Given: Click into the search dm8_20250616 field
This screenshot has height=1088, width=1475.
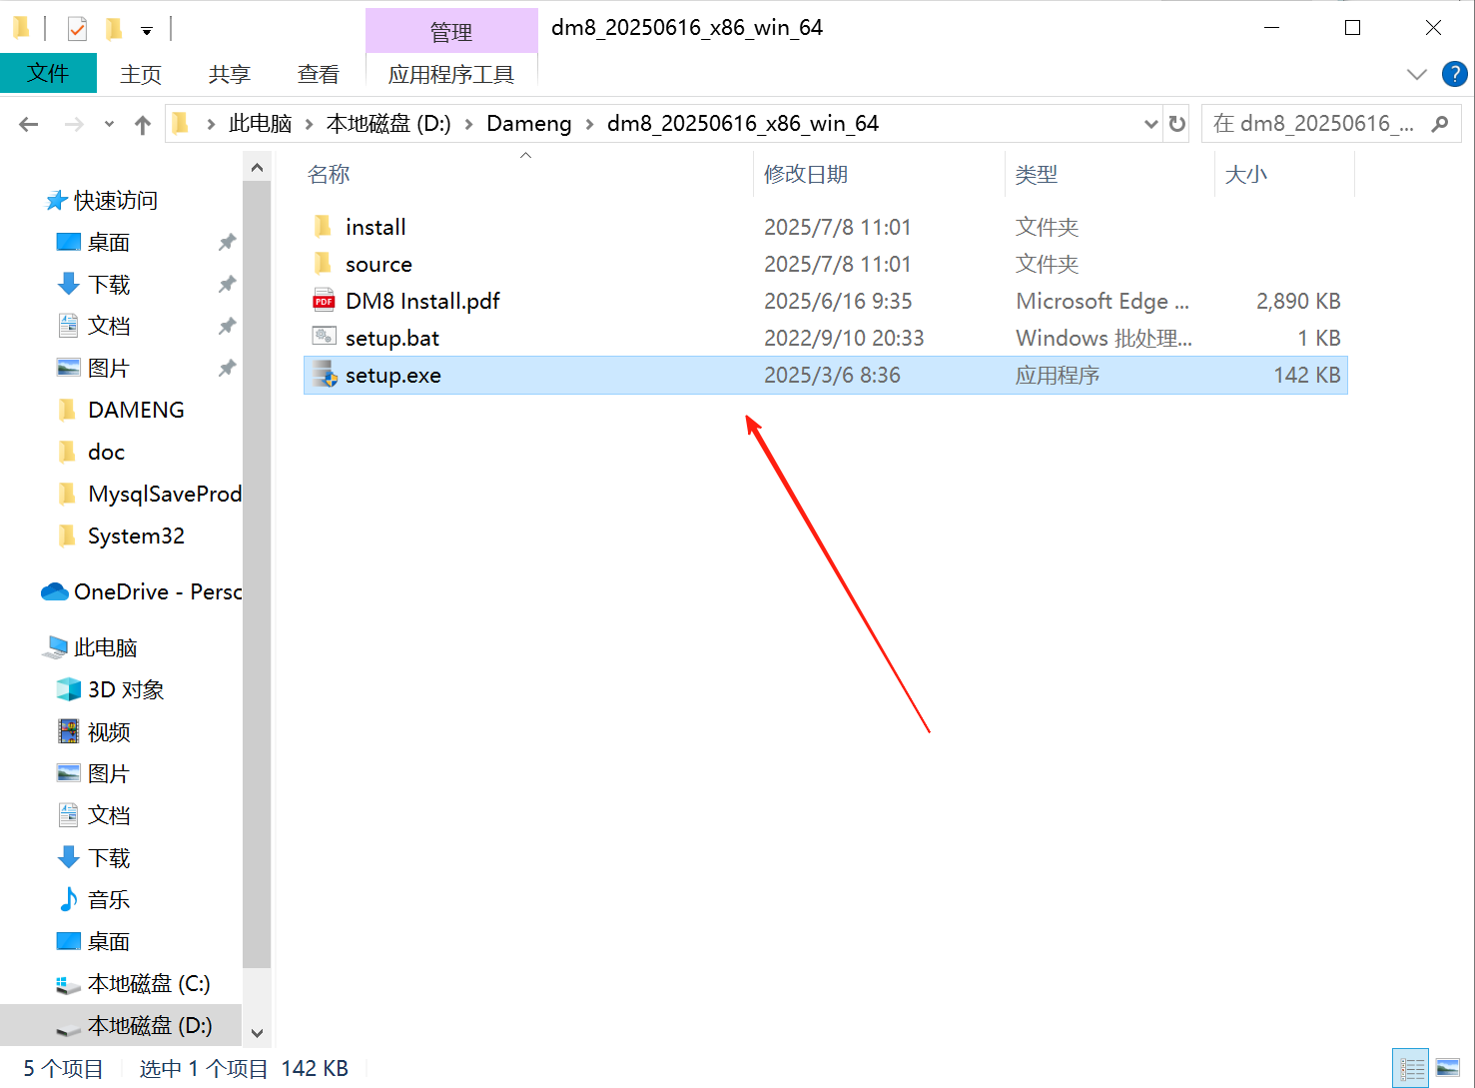Looking at the screenshot, I should (1314, 124).
